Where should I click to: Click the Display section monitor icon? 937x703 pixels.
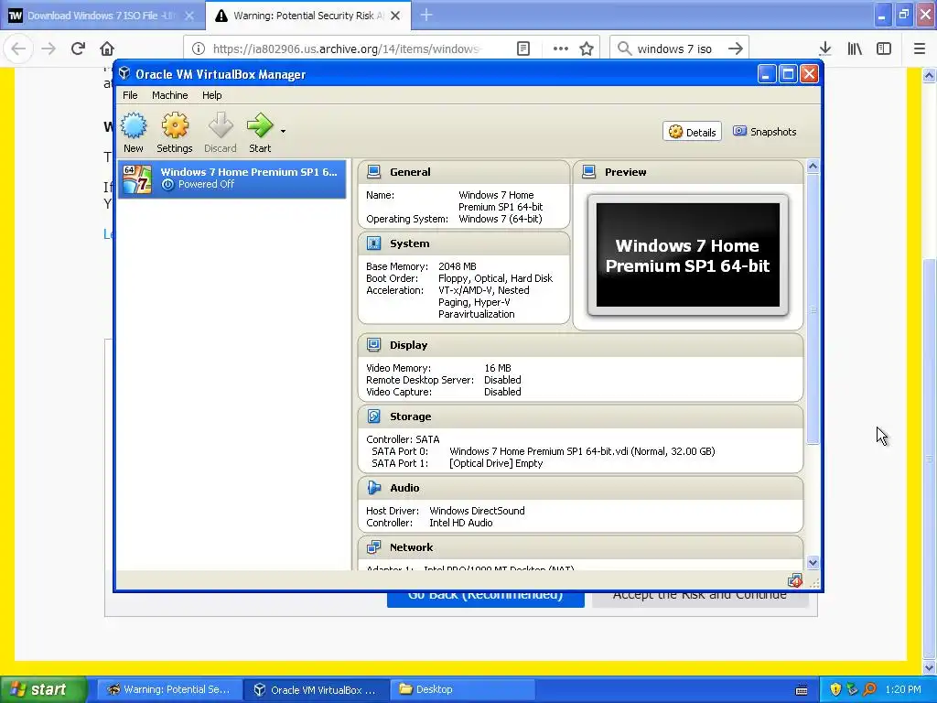tap(374, 345)
